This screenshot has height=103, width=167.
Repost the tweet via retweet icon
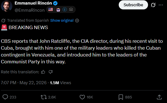(44, 97)
